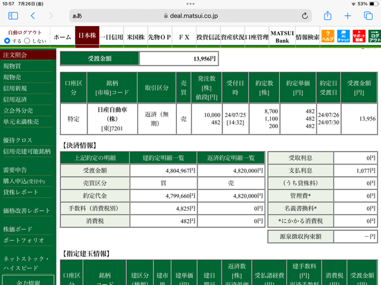Open 信用売建可能銘柄 in the sidebar
The height and width of the screenshot is (285, 381).
coord(27,151)
